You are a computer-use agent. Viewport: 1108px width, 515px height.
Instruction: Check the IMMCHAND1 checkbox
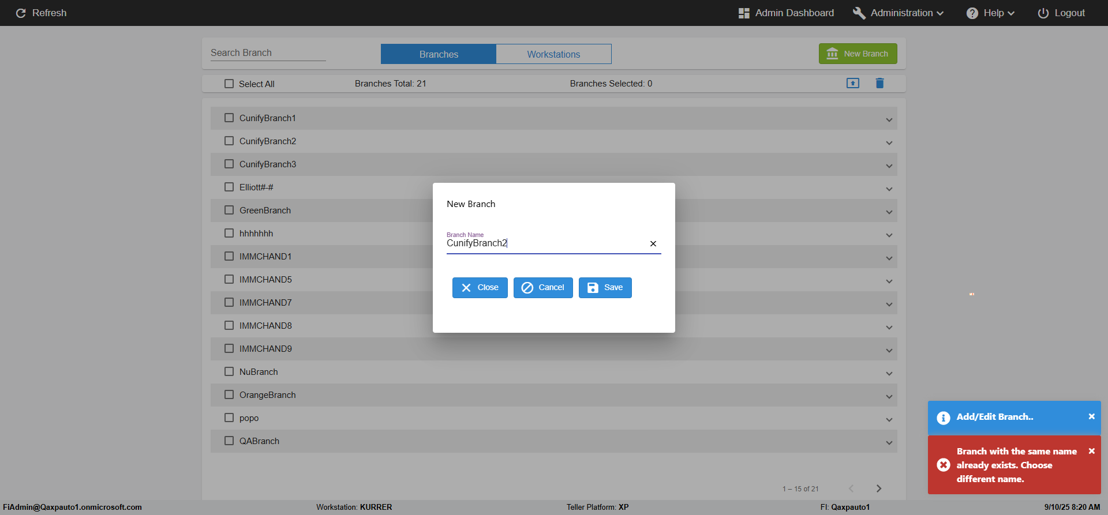point(229,256)
